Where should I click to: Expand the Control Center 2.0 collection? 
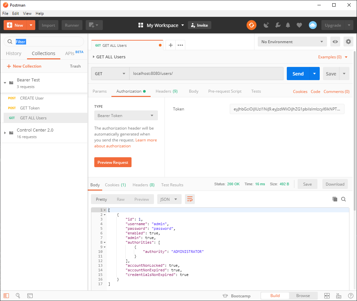tap(5, 133)
